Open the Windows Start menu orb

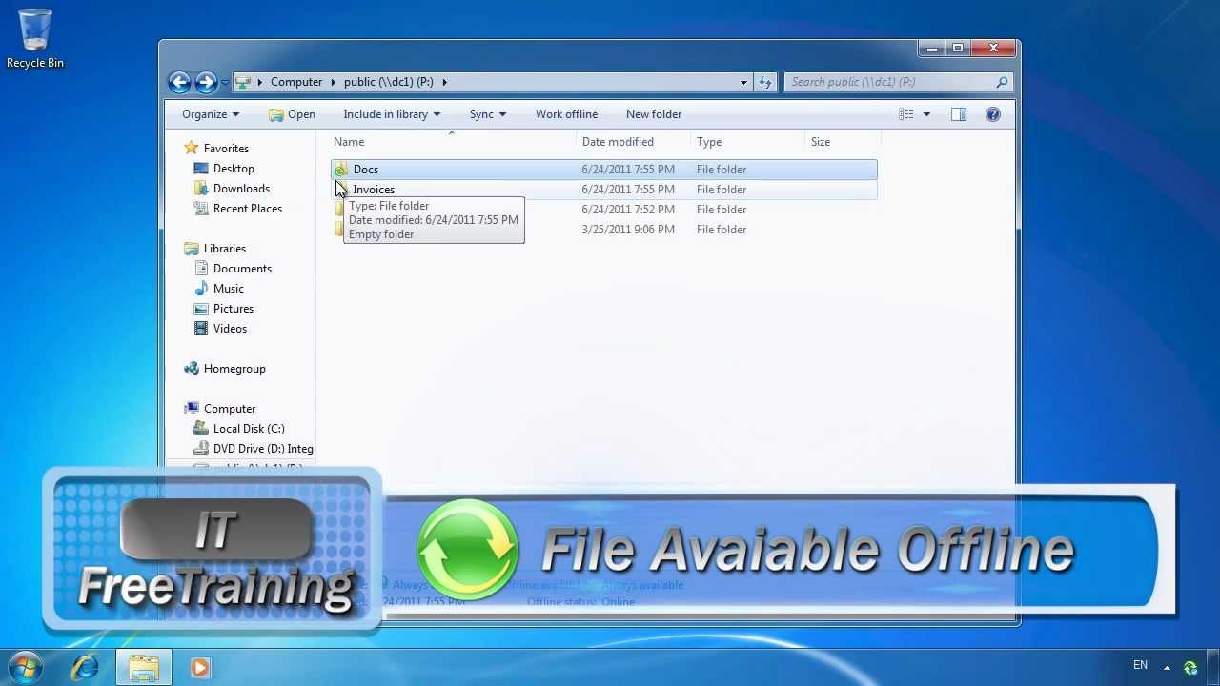(26, 668)
